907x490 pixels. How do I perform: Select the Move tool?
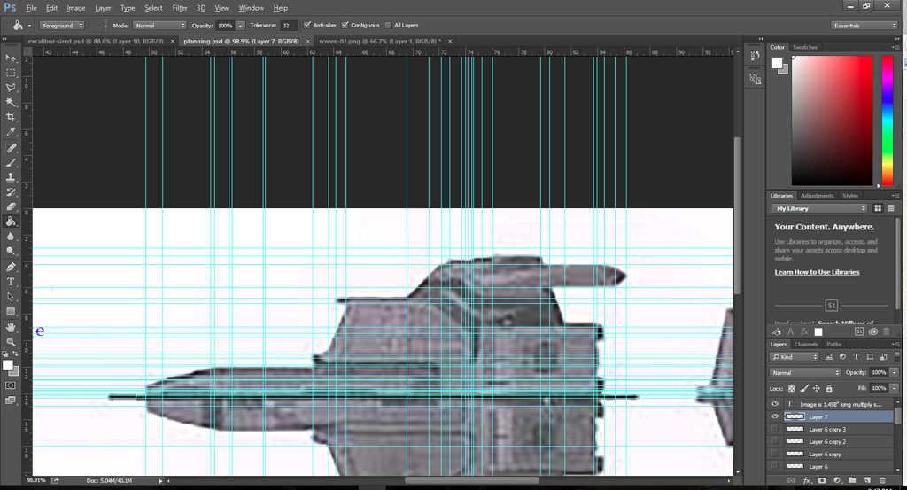pos(12,57)
